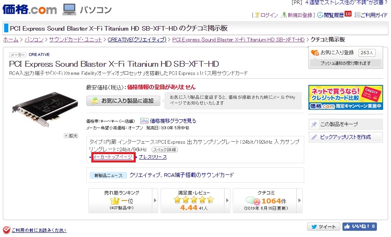Expand the 売れ筋ランキング arrow
Image resolution: width=391 pixels, height=237 pixels.
[x=155, y=201]
